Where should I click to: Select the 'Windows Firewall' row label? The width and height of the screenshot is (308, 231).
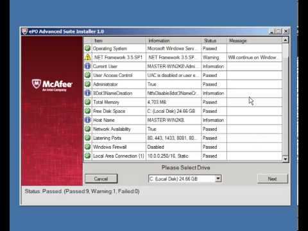110,147
